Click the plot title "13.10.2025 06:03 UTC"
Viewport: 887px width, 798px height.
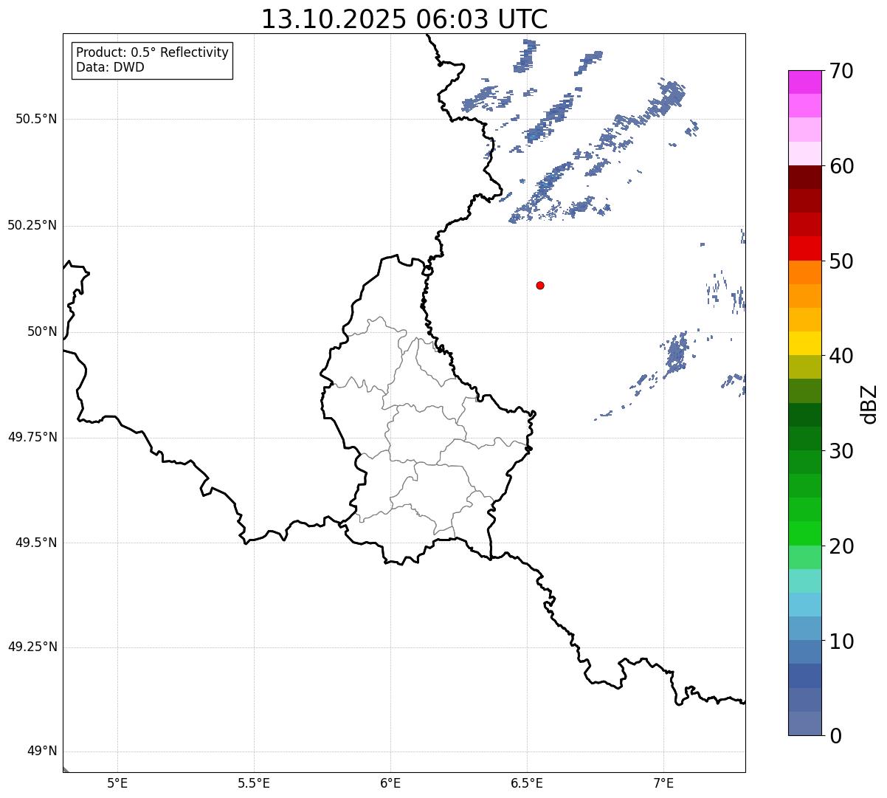click(x=404, y=19)
